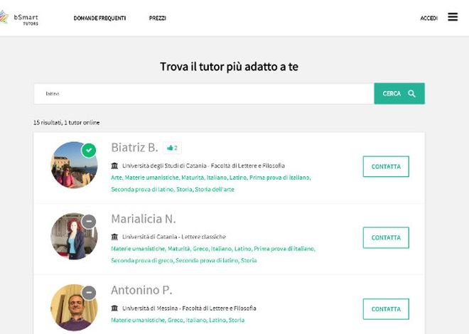The image size is (469, 334).
Task: Click the thumbs-up likes badge for Biatriz B.
Action: 172,148
